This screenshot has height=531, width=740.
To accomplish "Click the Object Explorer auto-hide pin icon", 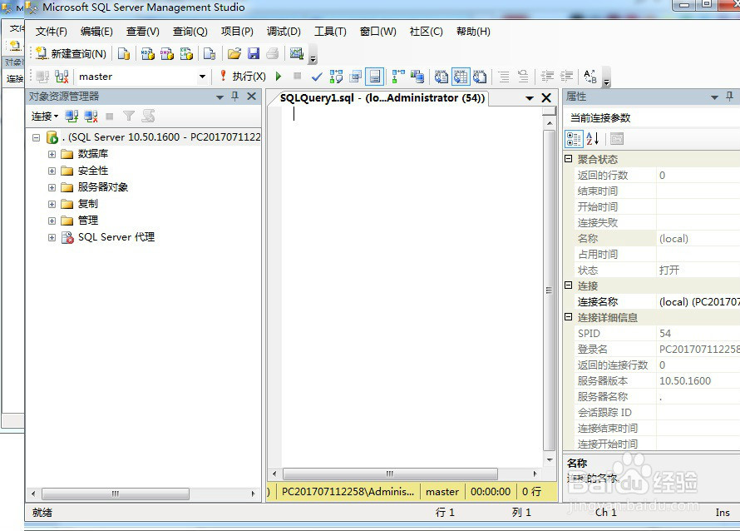I will click(x=235, y=97).
